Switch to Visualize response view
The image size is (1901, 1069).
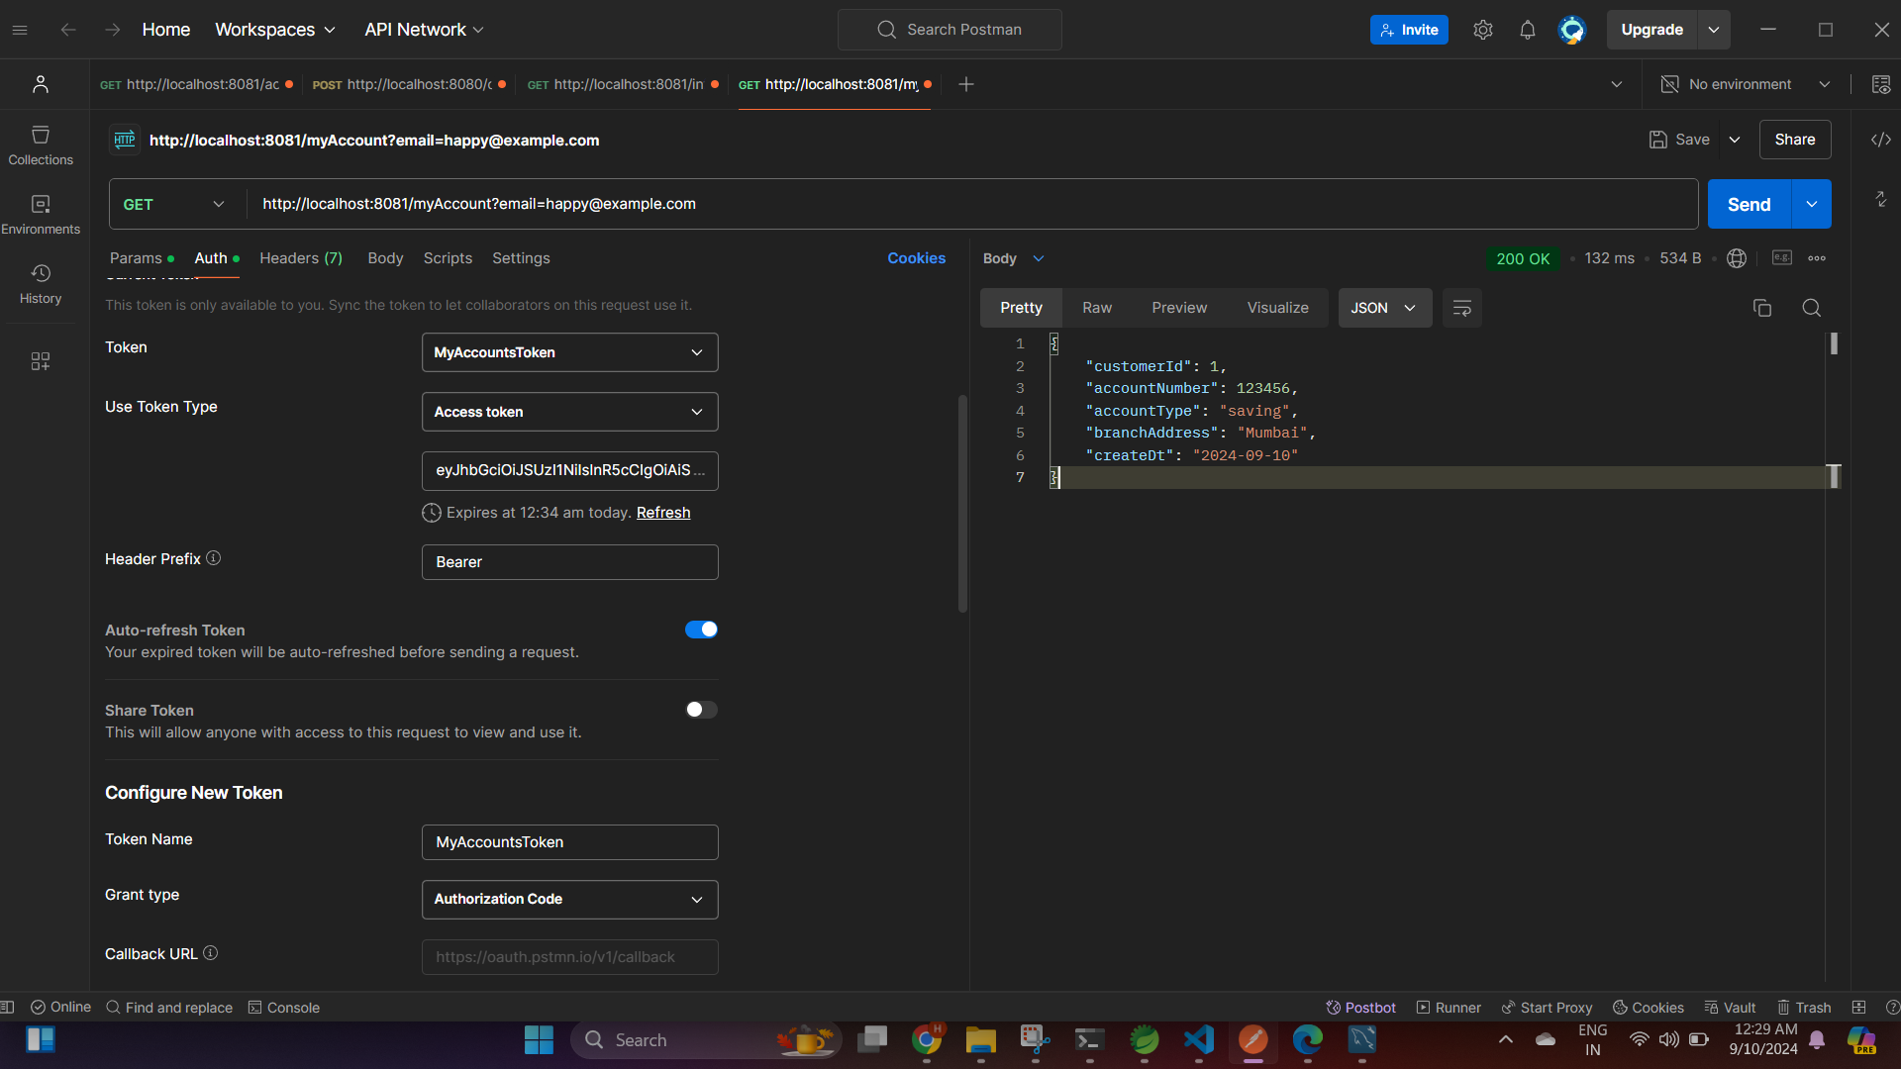(1277, 308)
